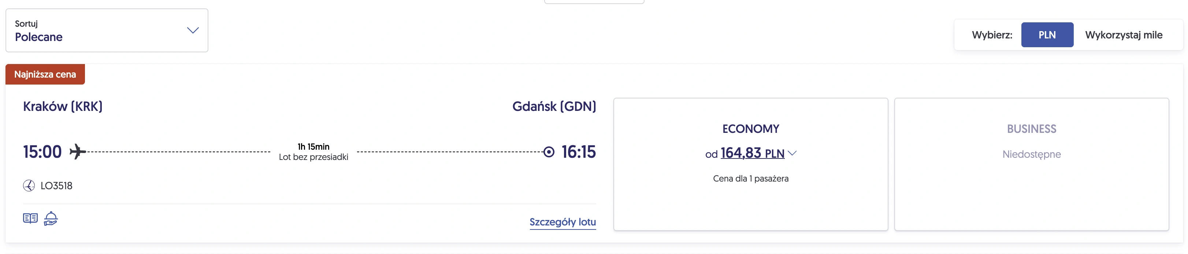Click the fare conditions booklet icon
This screenshot has width=1188, height=254.
coord(30,217)
